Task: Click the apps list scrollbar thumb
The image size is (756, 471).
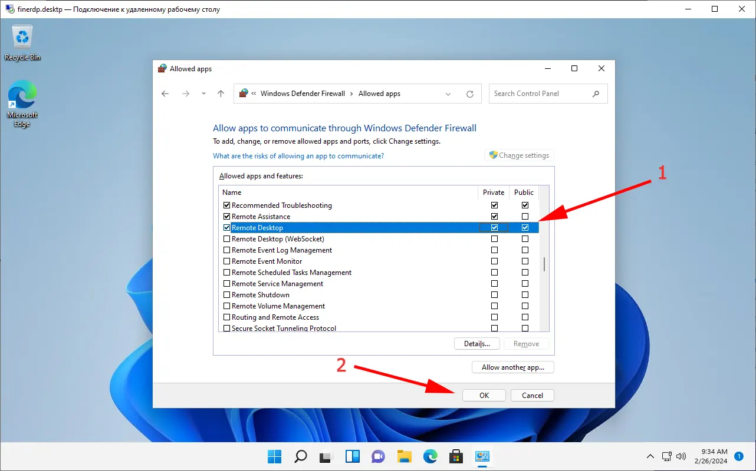Action: (544, 264)
